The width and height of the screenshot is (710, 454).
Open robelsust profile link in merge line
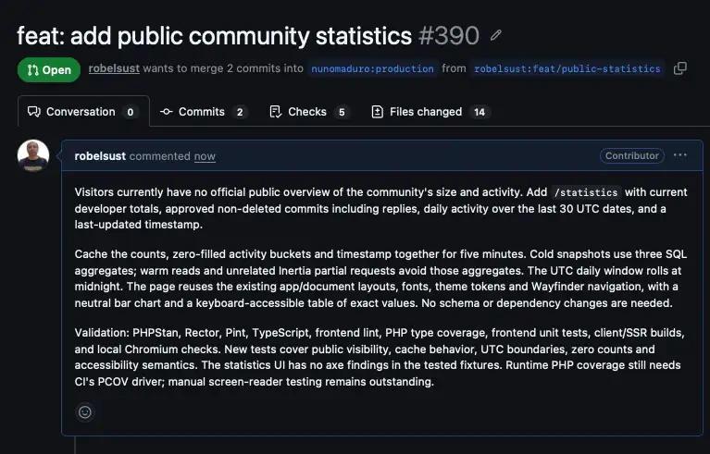[x=114, y=68]
